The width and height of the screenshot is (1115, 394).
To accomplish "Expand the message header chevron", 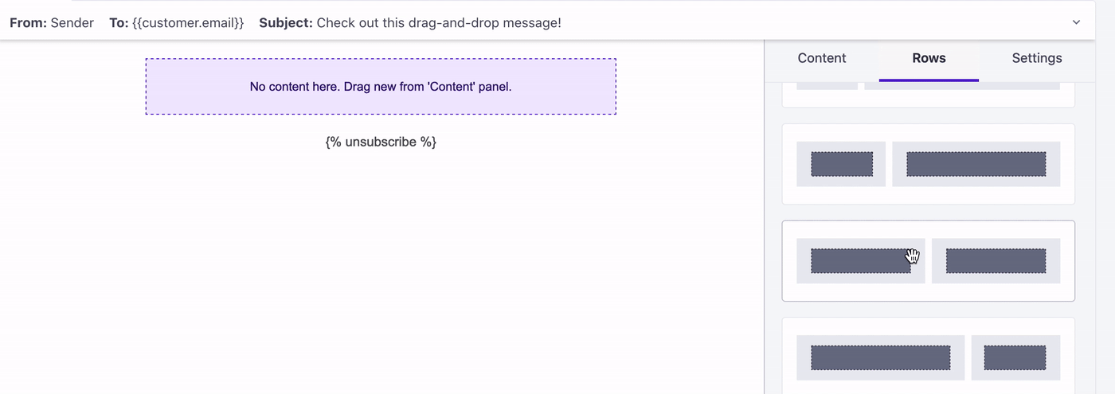I will (x=1076, y=22).
